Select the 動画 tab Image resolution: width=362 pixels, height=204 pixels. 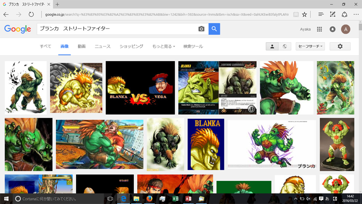click(x=82, y=46)
